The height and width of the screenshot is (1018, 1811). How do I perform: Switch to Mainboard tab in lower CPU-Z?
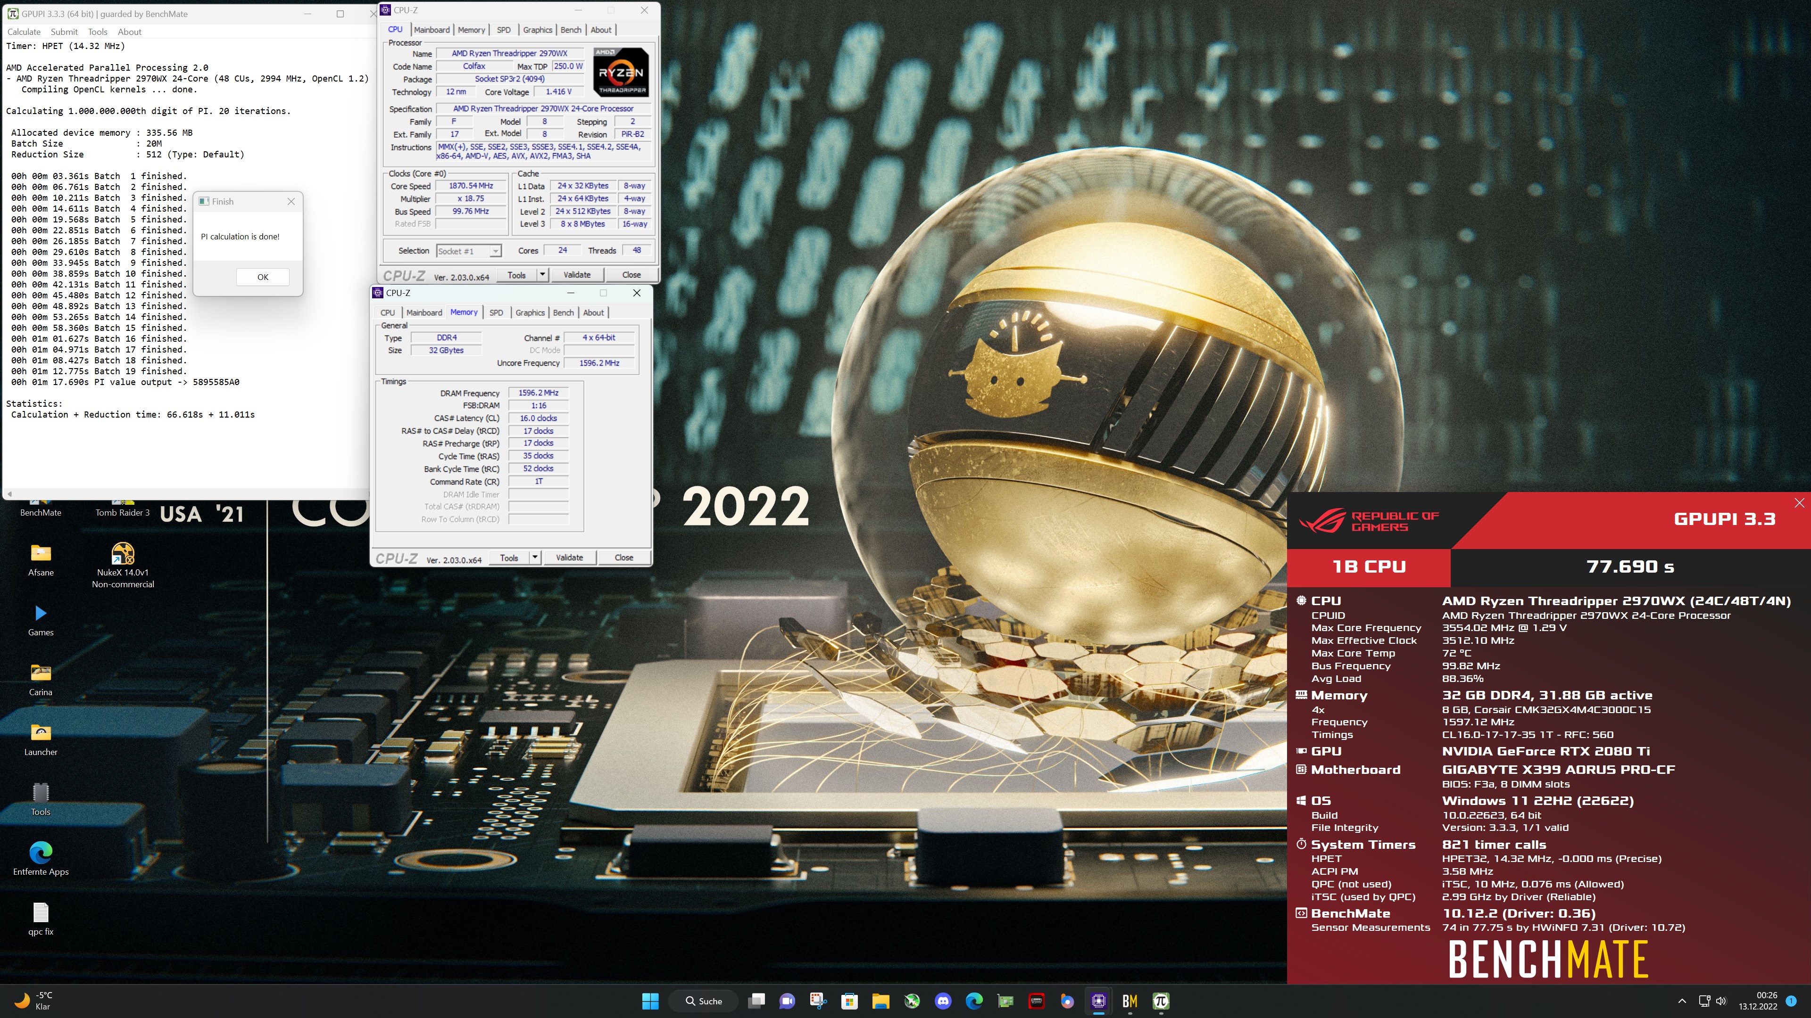tap(424, 312)
